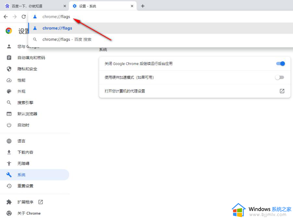This screenshot has width=293, height=219.
Task: Click the speedometer icon for 性能
Action: pyautogui.click(x=9, y=80)
